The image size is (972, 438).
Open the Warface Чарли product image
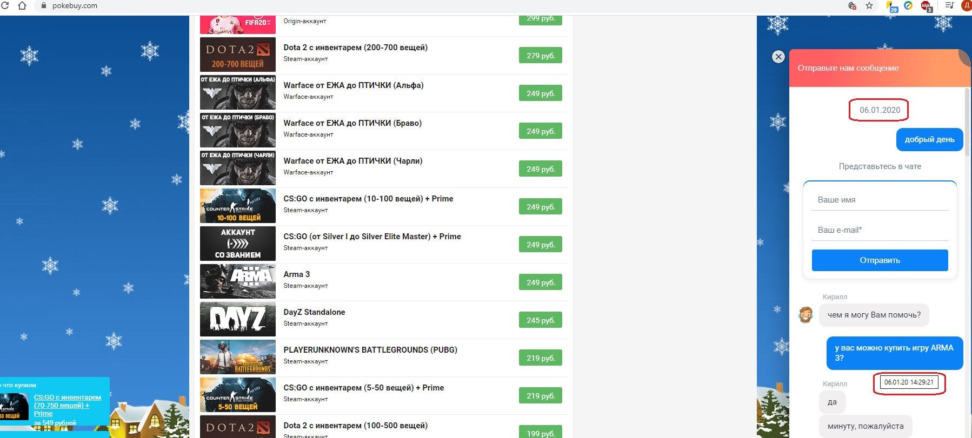click(238, 168)
